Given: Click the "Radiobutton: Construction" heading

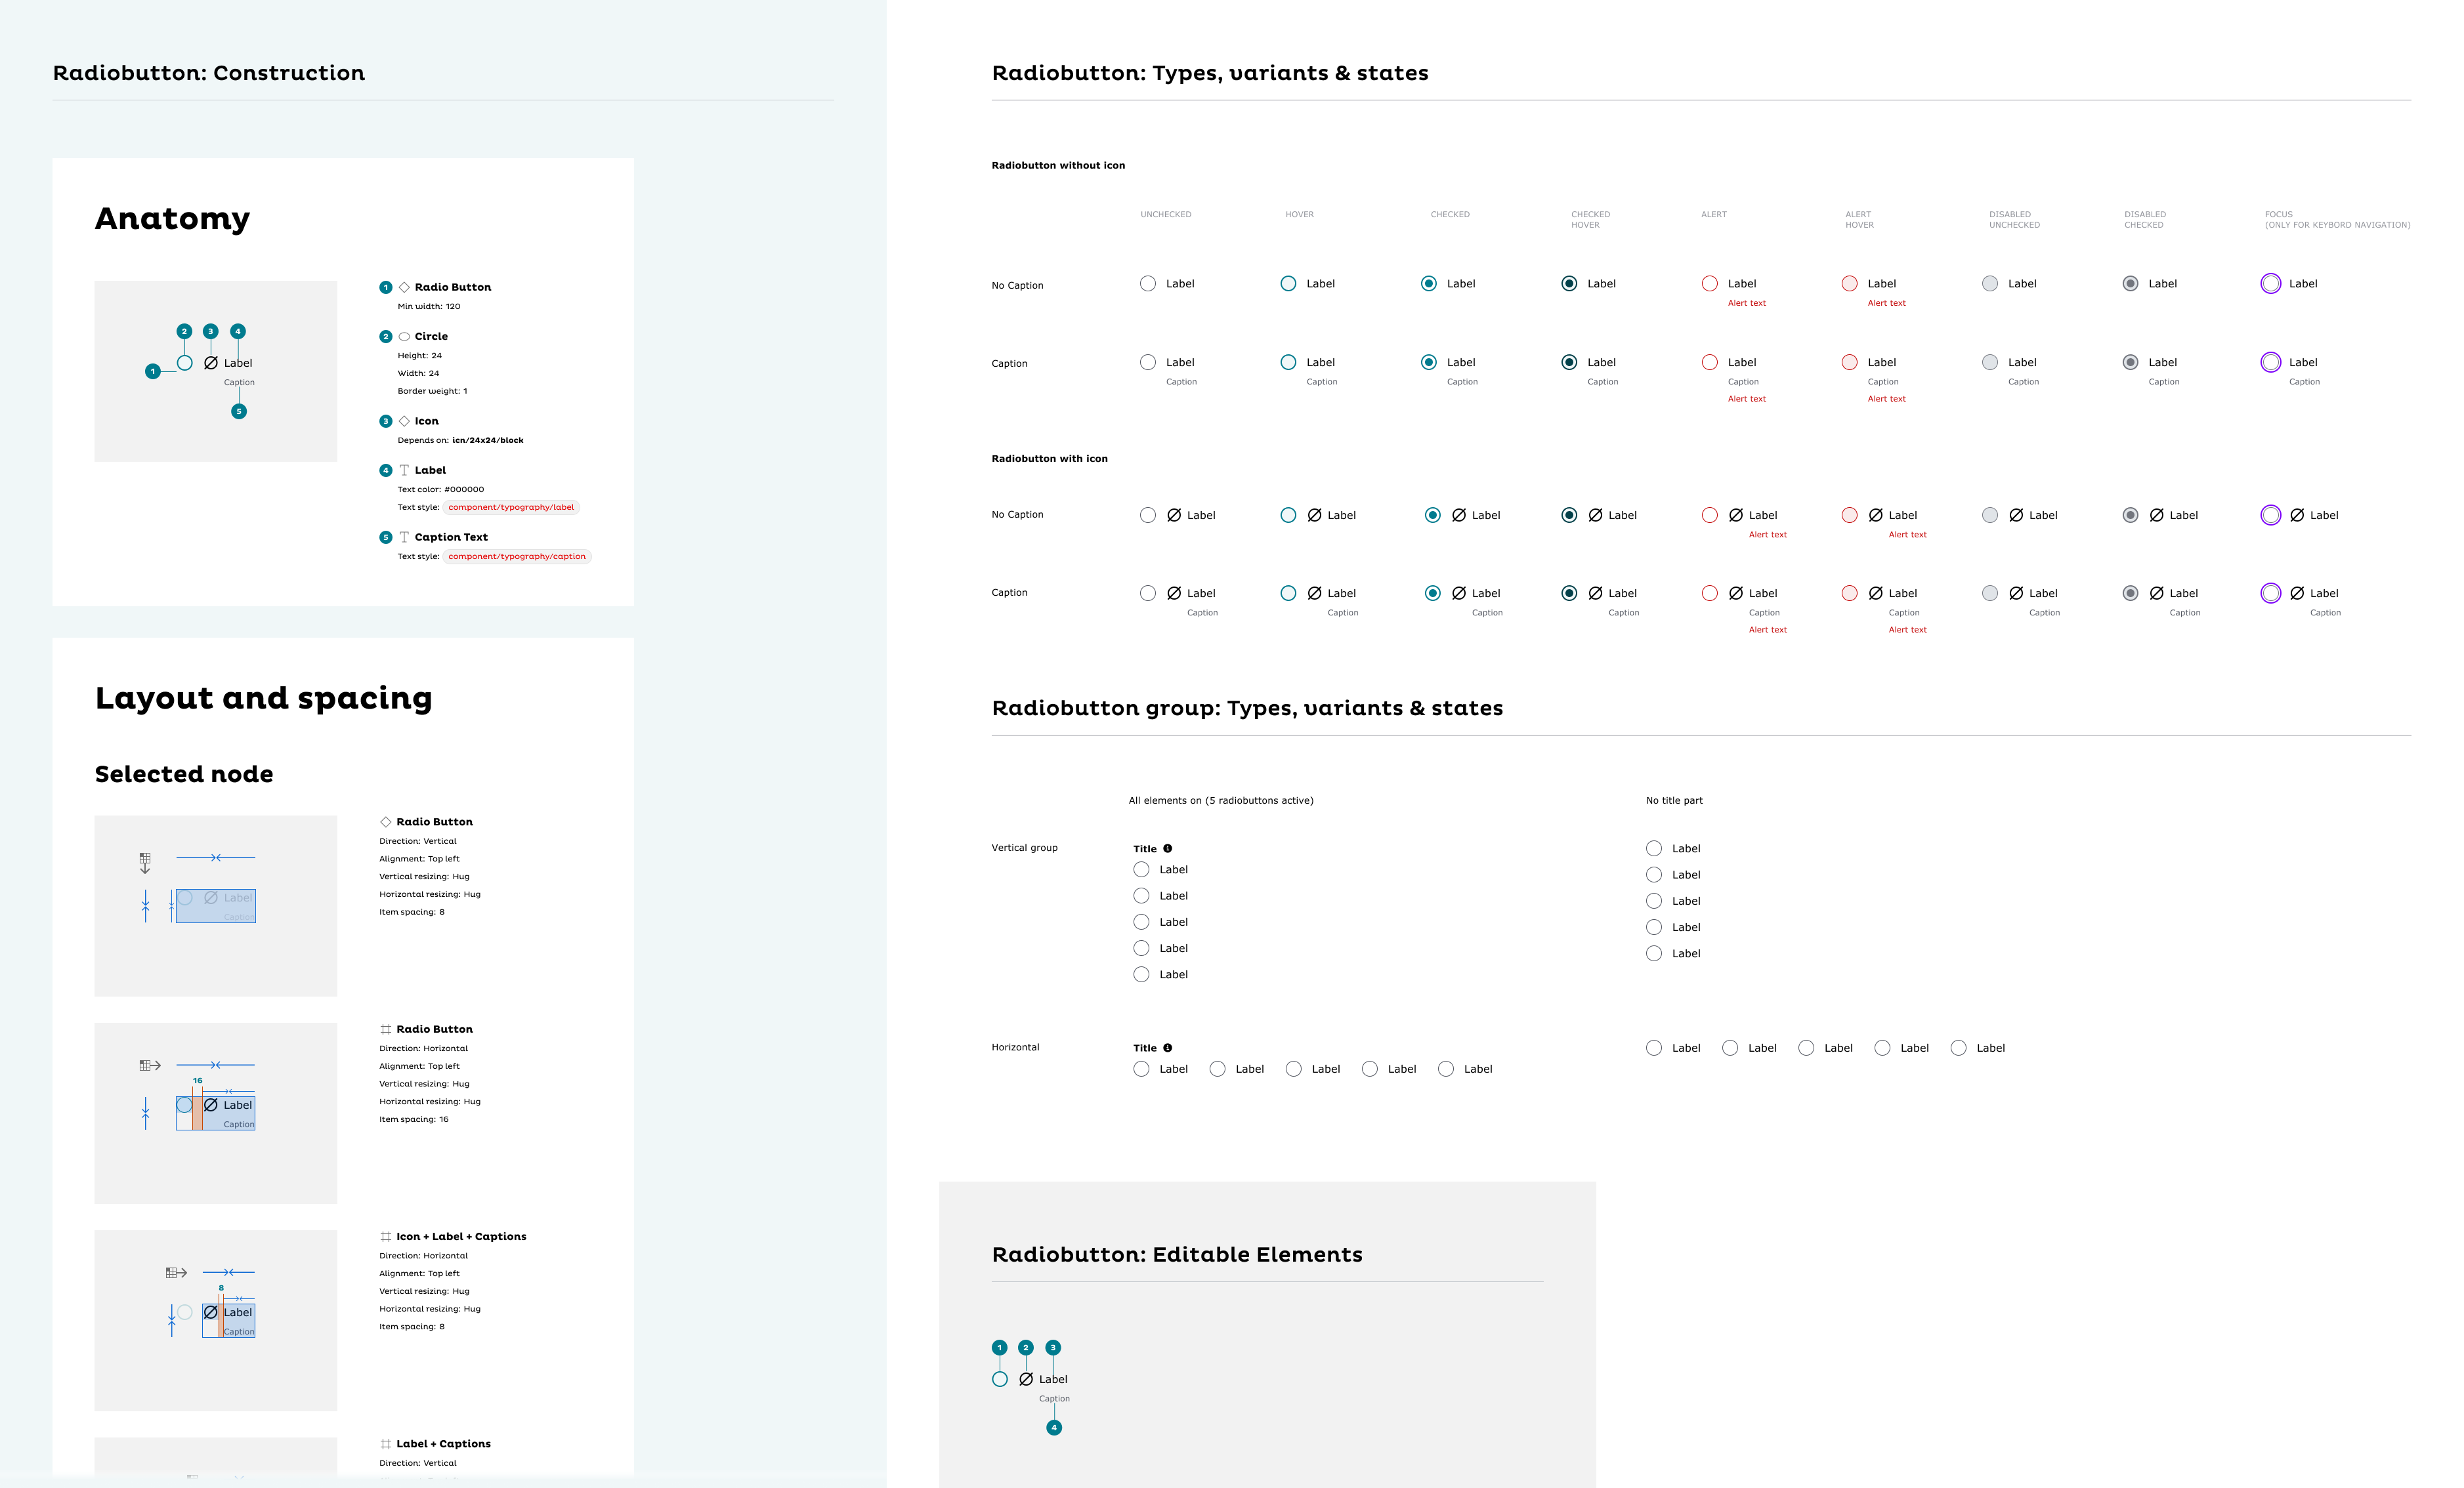Looking at the screenshot, I should pos(209,73).
